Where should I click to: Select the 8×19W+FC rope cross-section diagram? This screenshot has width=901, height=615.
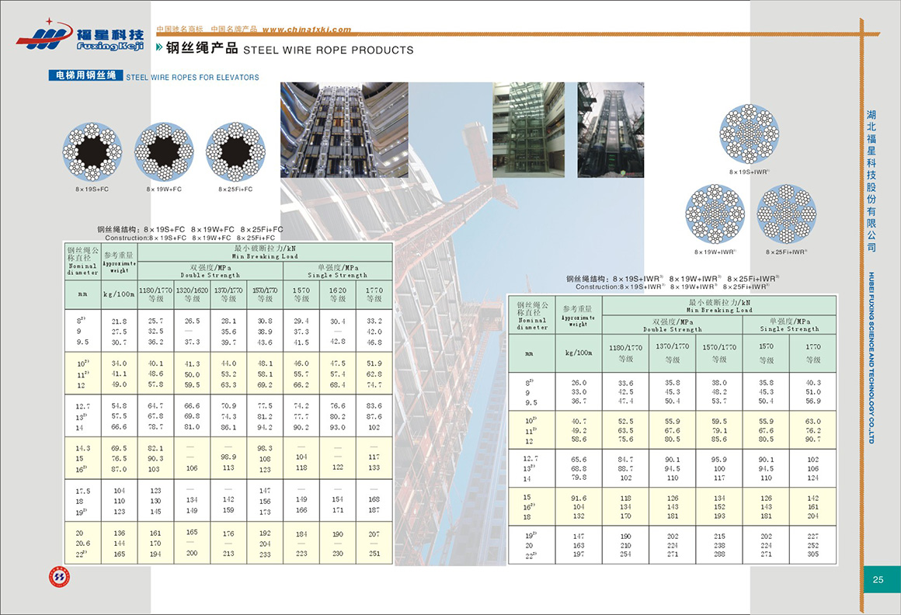point(164,151)
